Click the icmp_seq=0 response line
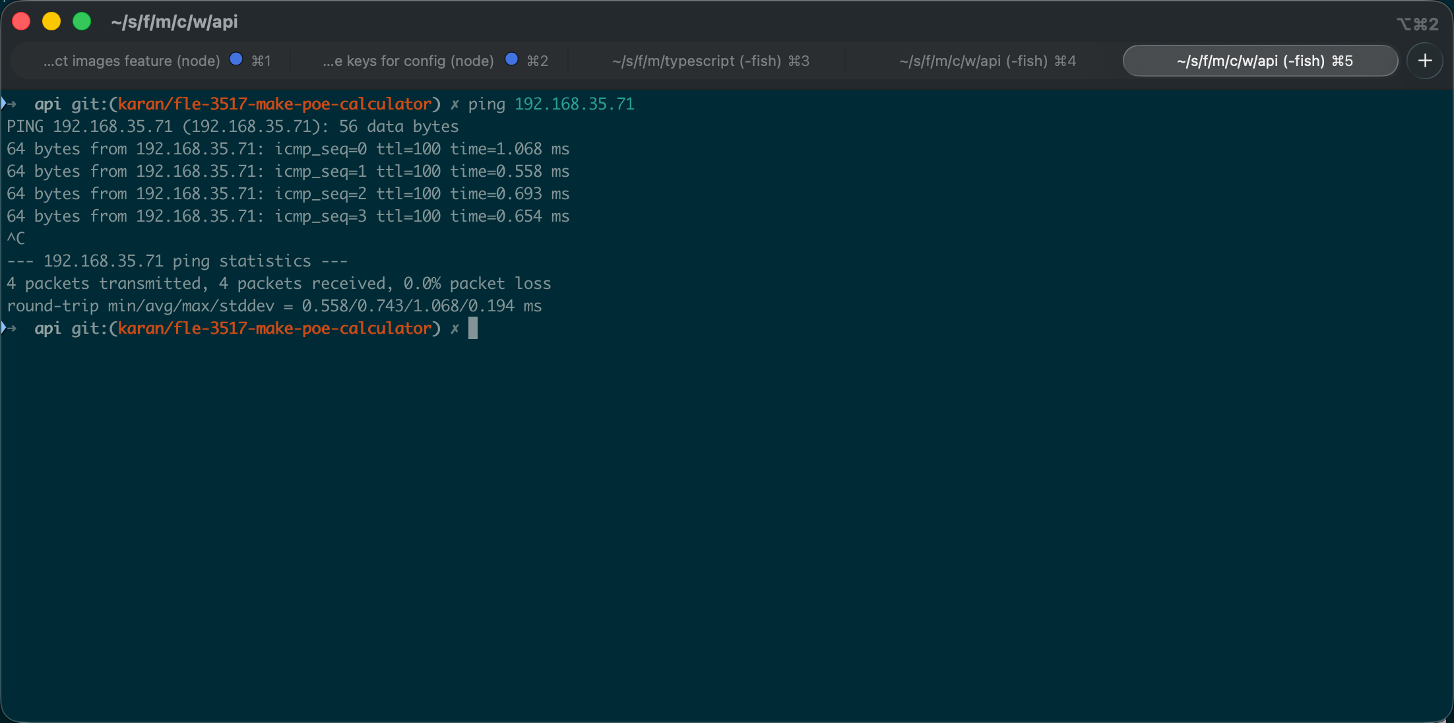 pyautogui.click(x=288, y=149)
